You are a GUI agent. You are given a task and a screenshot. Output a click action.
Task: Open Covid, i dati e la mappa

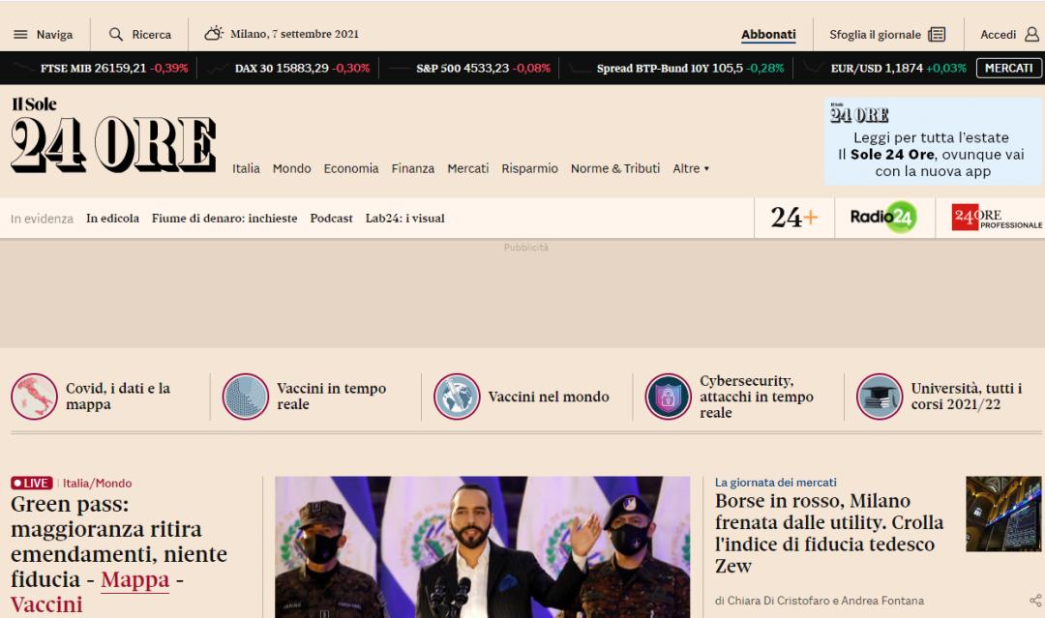[118, 397]
